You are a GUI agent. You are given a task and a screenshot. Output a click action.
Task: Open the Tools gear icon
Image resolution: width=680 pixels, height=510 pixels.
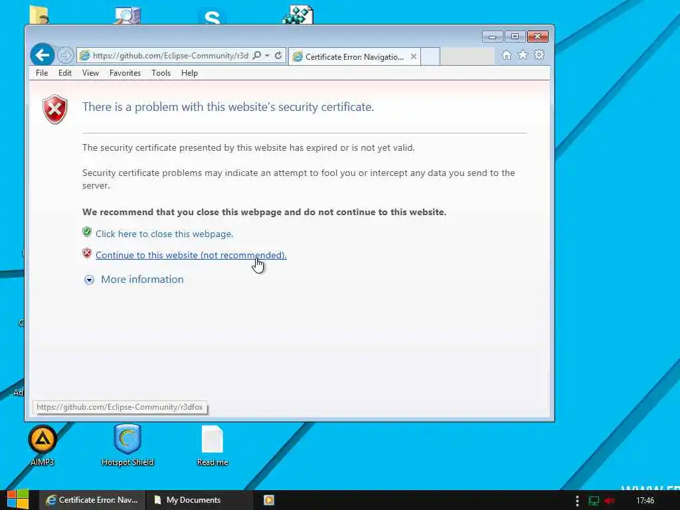pos(539,55)
